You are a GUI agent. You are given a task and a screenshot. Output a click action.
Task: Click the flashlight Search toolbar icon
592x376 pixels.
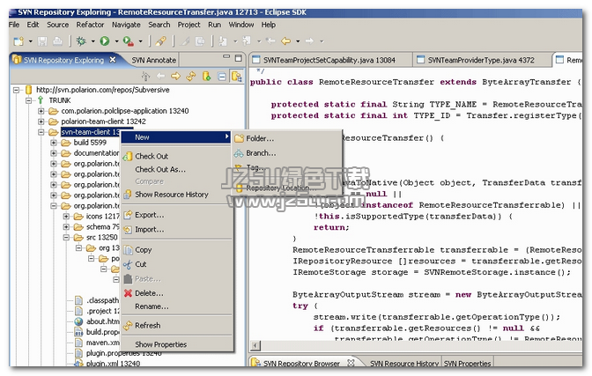pos(161,41)
